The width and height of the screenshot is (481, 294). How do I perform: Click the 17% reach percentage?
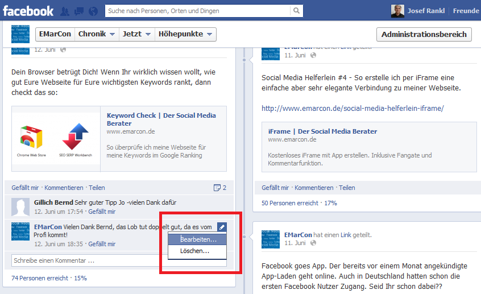click(330, 203)
